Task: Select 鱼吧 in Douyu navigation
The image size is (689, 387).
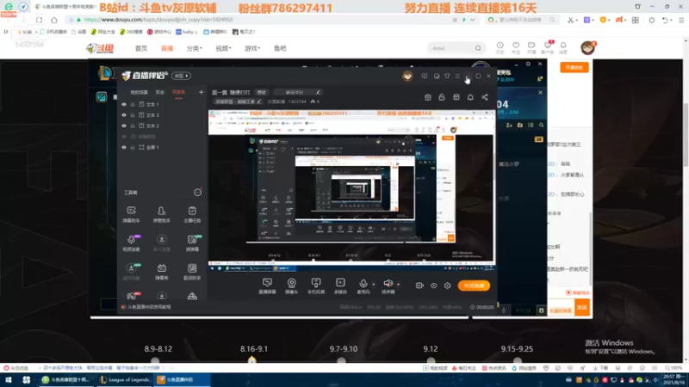Action: pyautogui.click(x=280, y=48)
